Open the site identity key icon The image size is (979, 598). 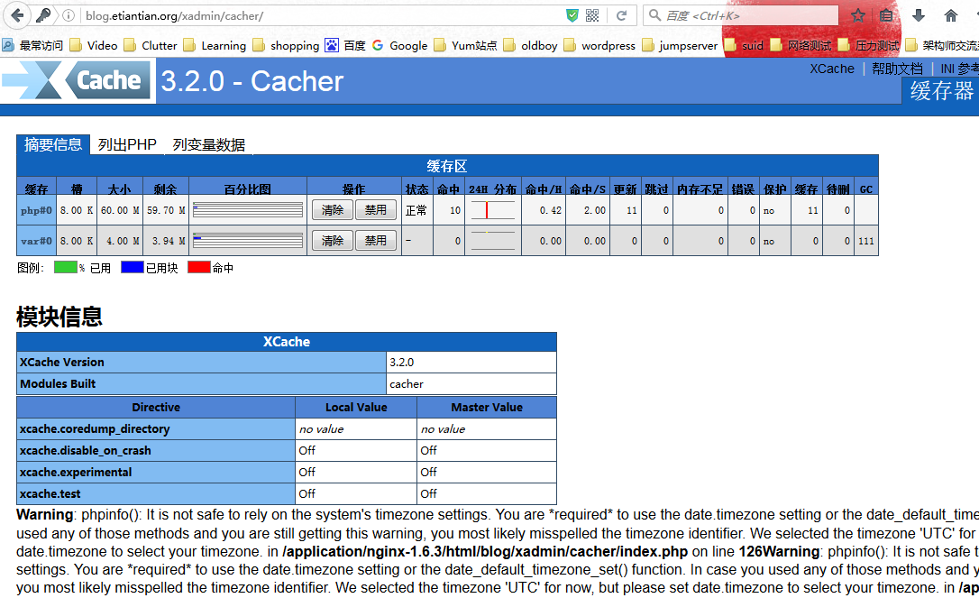tap(43, 15)
